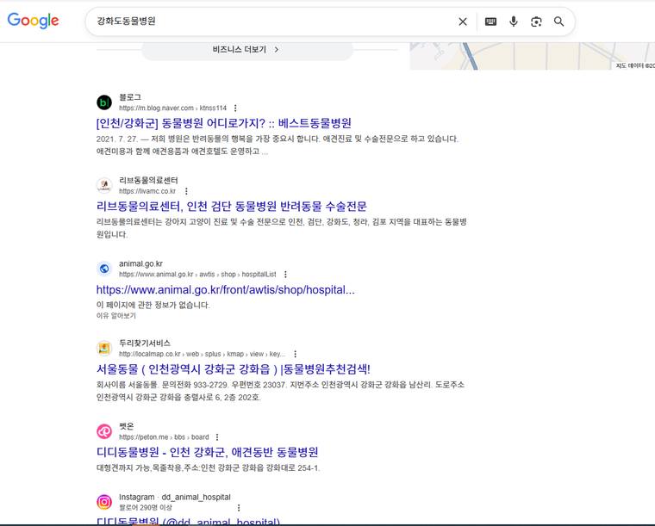
Task: Click the 두리찾기서비스 favicon
Action: [x=104, y=348]
